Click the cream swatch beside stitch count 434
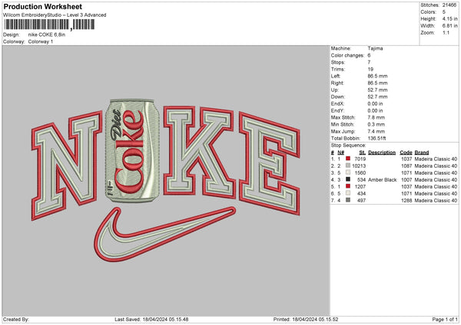Screen dimensions: 461x325 pyautogui.click(x=348, y=193)
